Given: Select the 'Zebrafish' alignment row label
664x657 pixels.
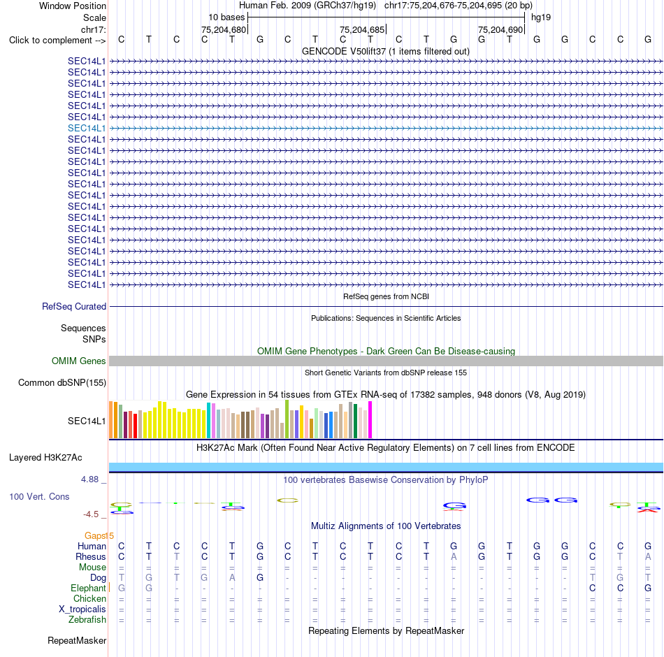Looking at the screenshot, I should (87, 620).
